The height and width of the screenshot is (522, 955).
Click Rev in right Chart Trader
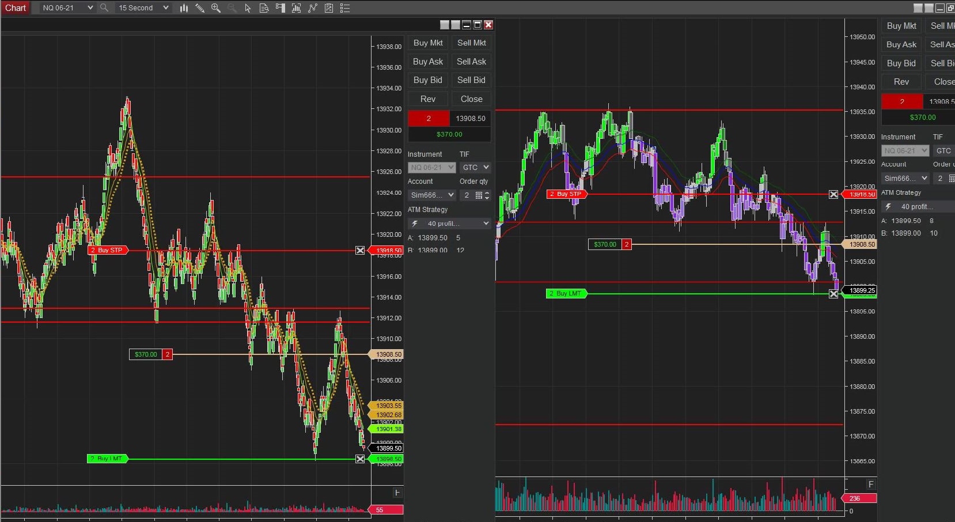[901, 82]
